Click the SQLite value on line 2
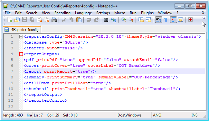The image size is (209, 121). pos(72,42)
